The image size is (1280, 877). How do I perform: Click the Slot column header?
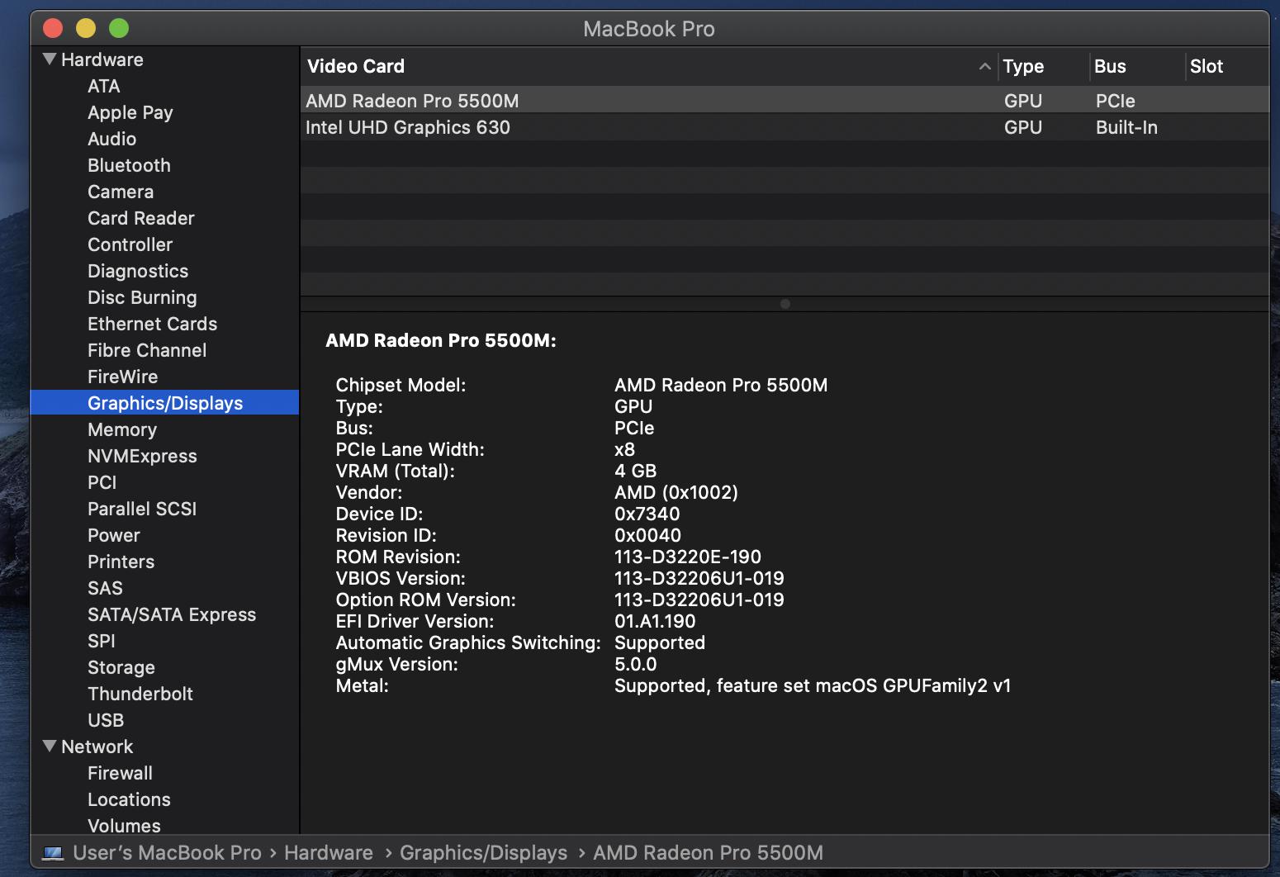1206,67
